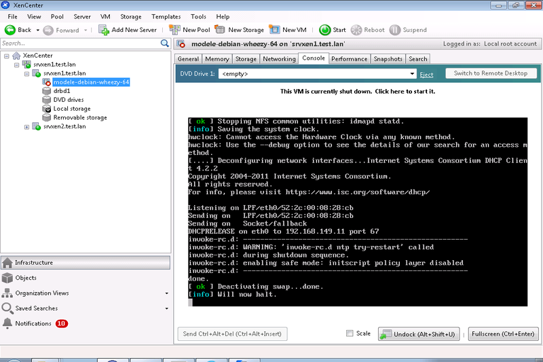Click in the Search input field
The height and width of the screenshot is (362, 543).
point(80,43)
